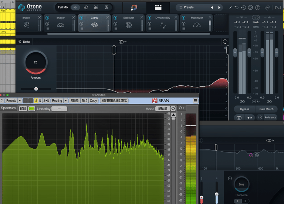The image size is (284, 204).
Task: Open Ozone help question mark icon
Action: coord(257,8)
